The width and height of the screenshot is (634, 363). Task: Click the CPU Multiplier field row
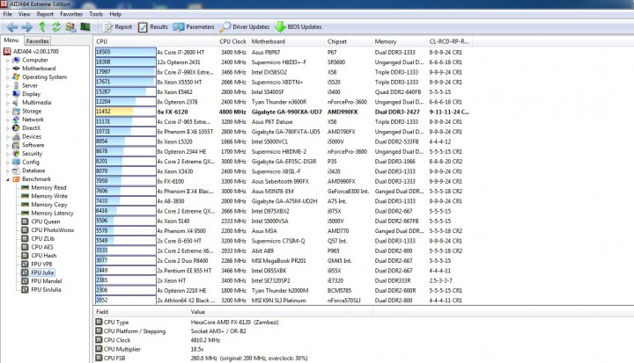pyautogui.click(x=149, y=349)
